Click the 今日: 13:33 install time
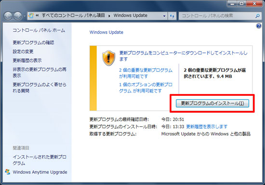265x185 pixels. pos(172,127)
